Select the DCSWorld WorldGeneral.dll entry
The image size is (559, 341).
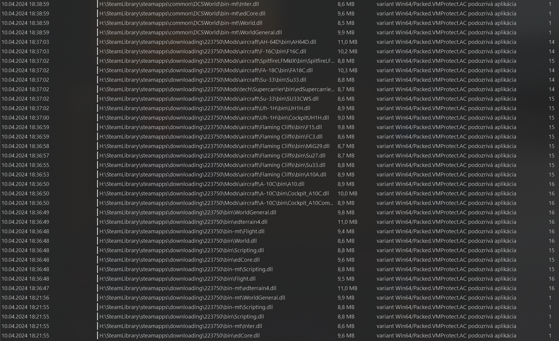pyautogui.click(x=279, y=33)
